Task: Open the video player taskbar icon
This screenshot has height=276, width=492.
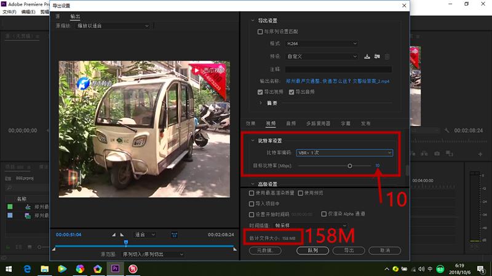Action: (x=62, y=269)
